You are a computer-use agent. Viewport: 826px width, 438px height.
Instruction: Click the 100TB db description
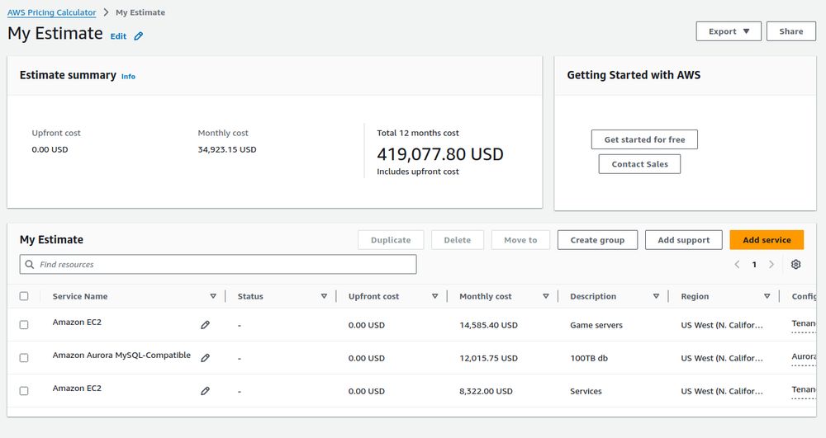[589, 358]
